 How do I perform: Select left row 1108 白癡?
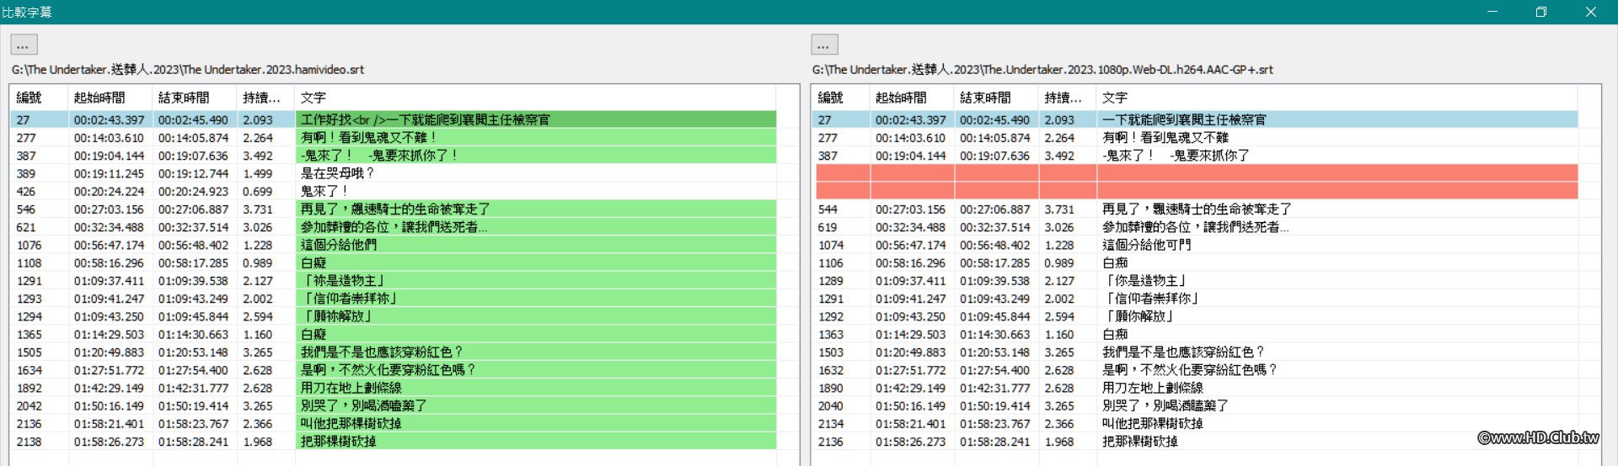313,262
